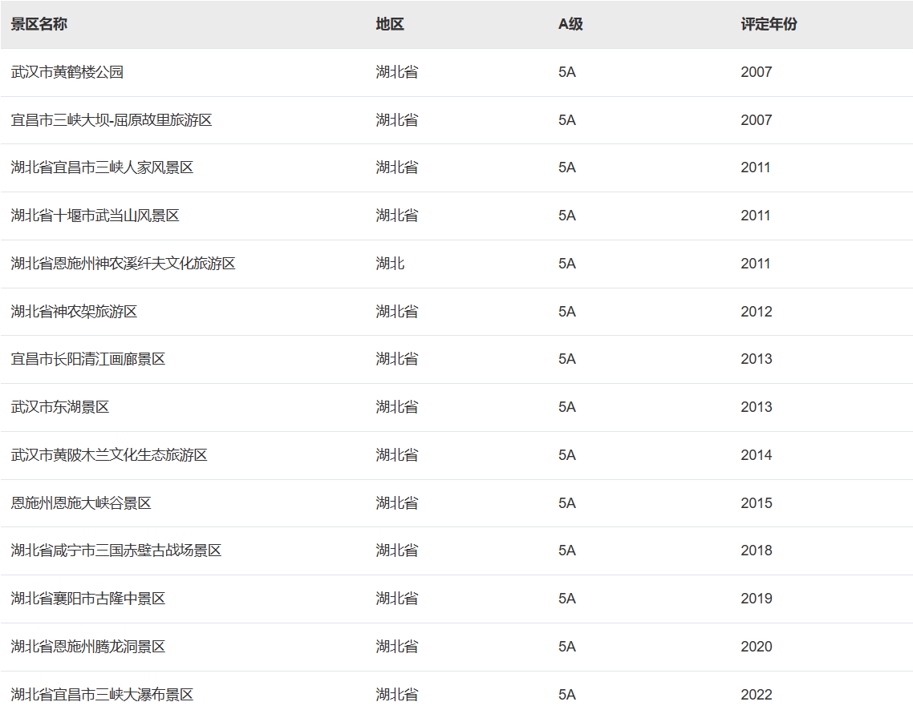
Task: Select the 武汉市黄鹤楼公园 name cell
Action: point(67,72)
